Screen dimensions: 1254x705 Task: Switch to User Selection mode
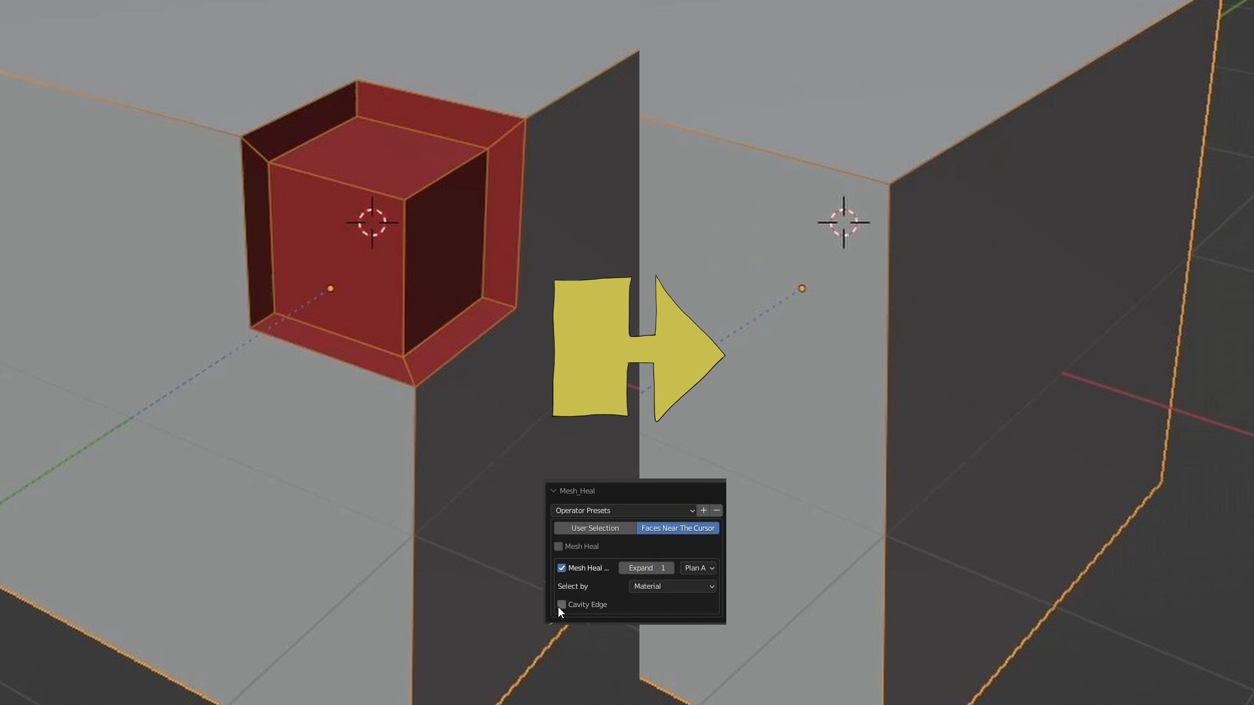click(595, 528)
